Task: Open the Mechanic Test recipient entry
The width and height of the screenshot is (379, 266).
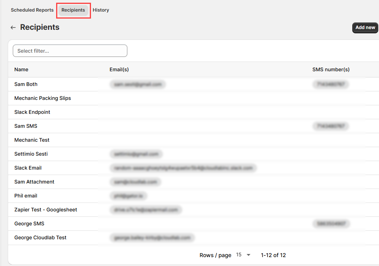Action: pyautogui.click(x=32, y=140)
